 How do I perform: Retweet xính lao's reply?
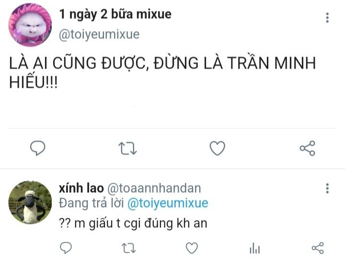click(x=127, y=248)
